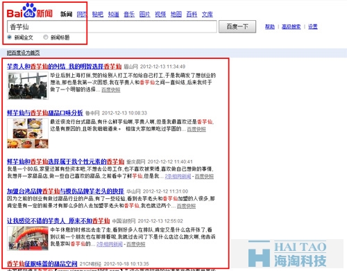Open the crowd photo thumbnail of first result
The height and width of the screenshot is (271, 347).
pos(28,86)
